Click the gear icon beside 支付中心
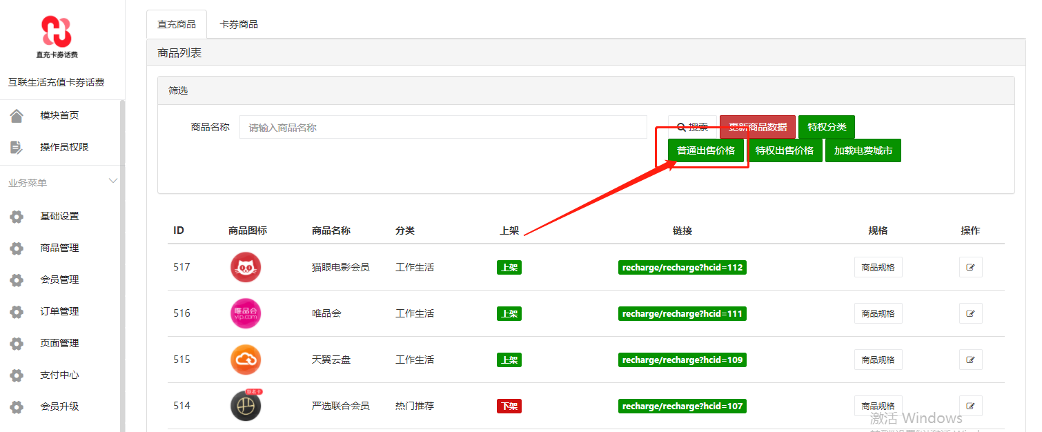 pyautogui.click(x=17, y=375)
